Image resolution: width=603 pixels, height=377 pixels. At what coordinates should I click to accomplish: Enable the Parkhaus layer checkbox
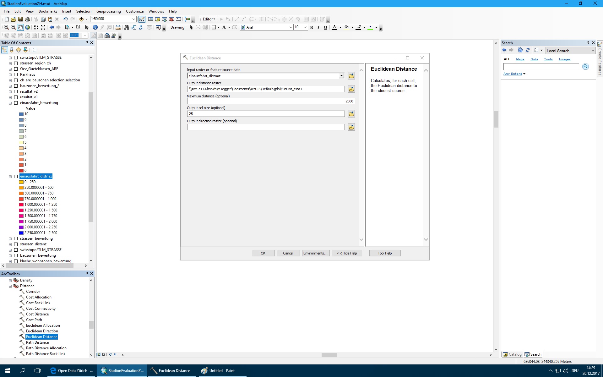[16, 75]
